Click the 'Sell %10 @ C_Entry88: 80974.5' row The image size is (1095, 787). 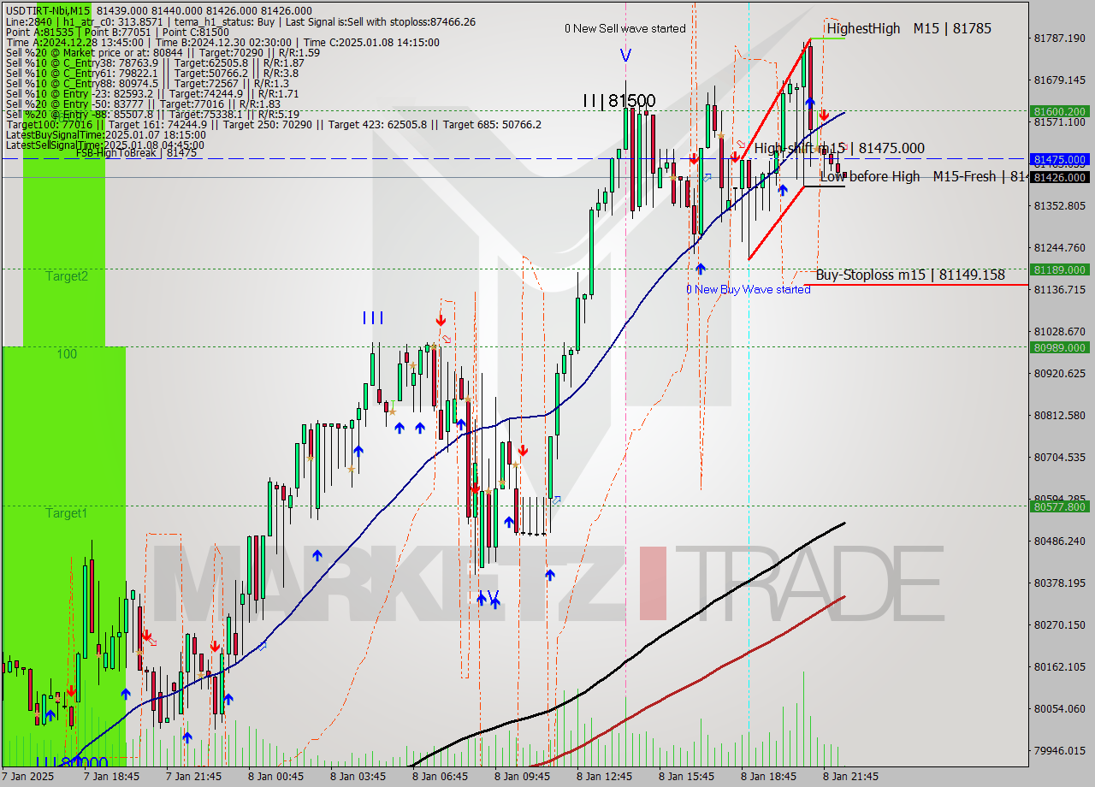coord(147,83)
